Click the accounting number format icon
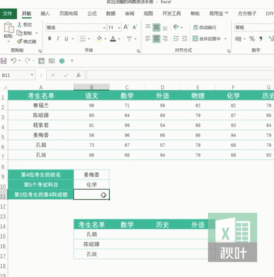The height and width of the screenshot is (277, 274). (238, 39)
